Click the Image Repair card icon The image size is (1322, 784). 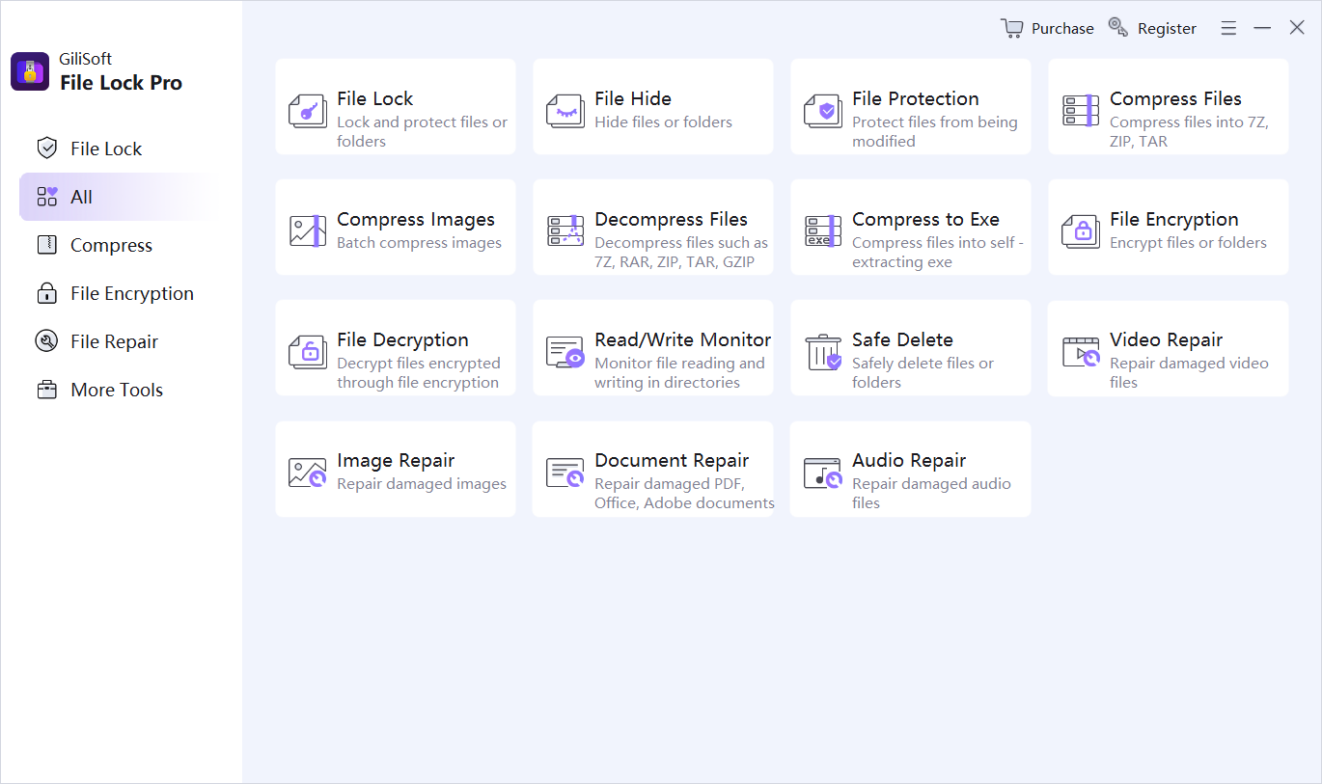[x=308, y=473]
